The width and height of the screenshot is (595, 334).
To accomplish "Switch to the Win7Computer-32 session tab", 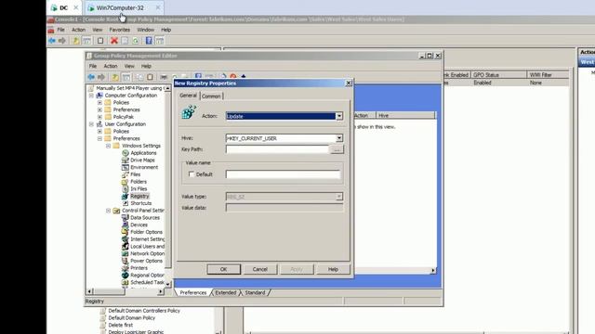I will 124,7.
